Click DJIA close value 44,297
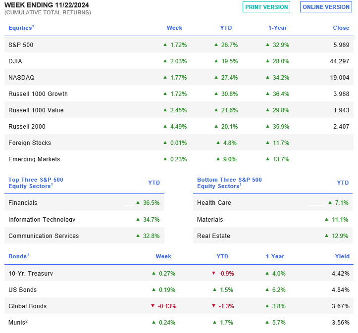The width and height of the screenshot is (358, 333). point(340,61)
